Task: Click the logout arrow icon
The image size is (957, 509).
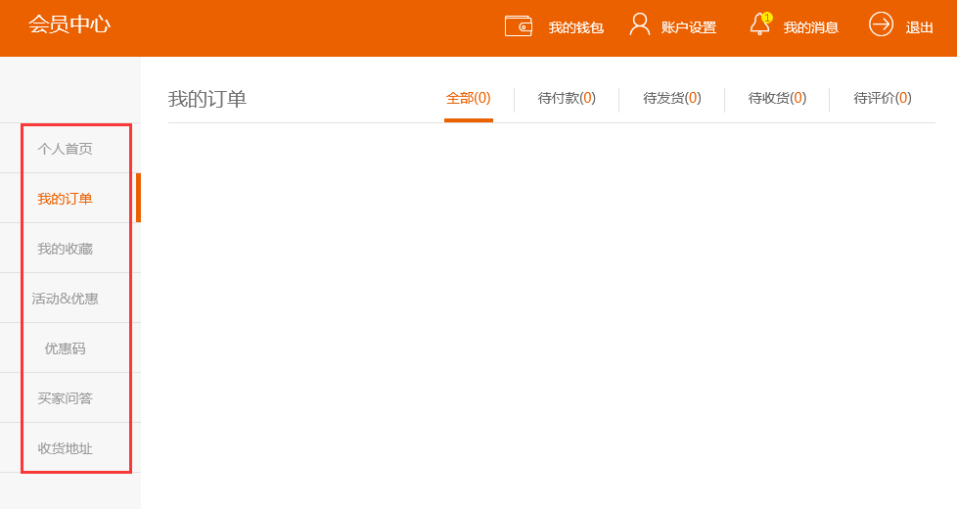Action: [x=881, y=24]
